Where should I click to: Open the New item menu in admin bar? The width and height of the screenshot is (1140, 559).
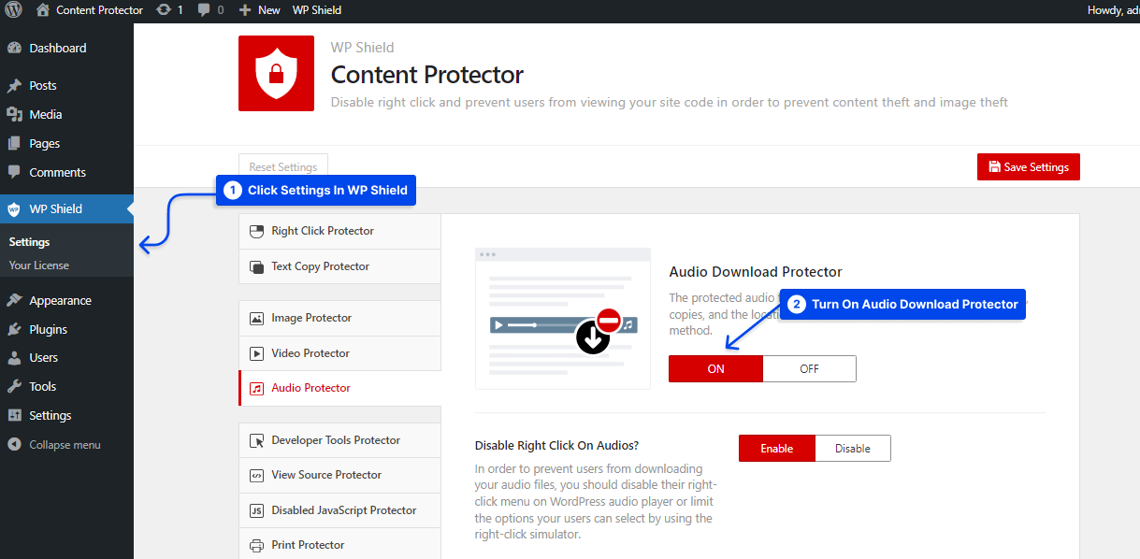click(x=259, y=10)
